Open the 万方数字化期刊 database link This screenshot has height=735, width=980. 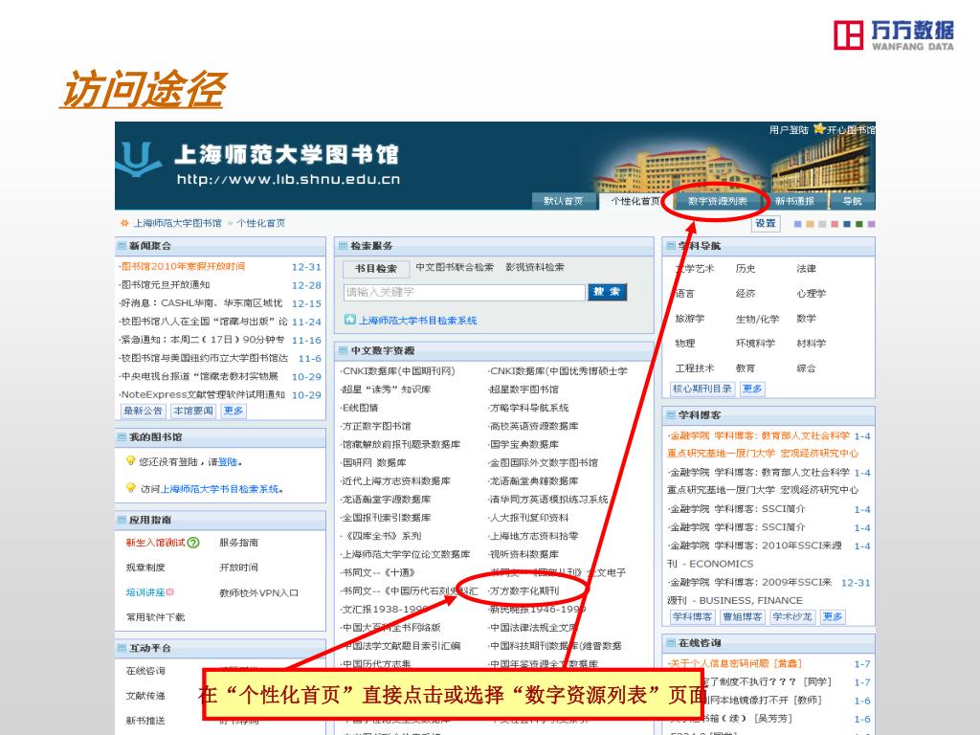pyautogui.click(x=524, y=590)
